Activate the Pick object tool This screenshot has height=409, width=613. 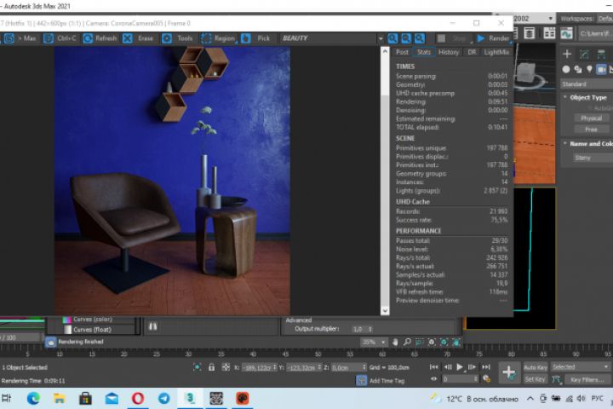pyautogui.click(x=255, y=38)
